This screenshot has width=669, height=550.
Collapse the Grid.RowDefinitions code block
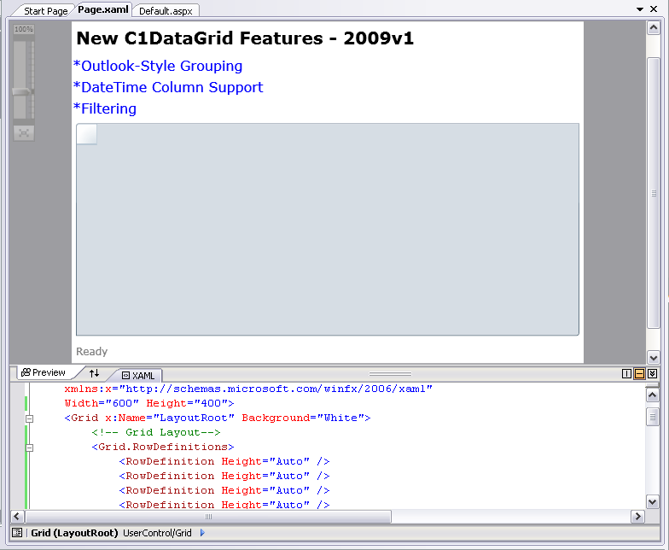[29, 448]
